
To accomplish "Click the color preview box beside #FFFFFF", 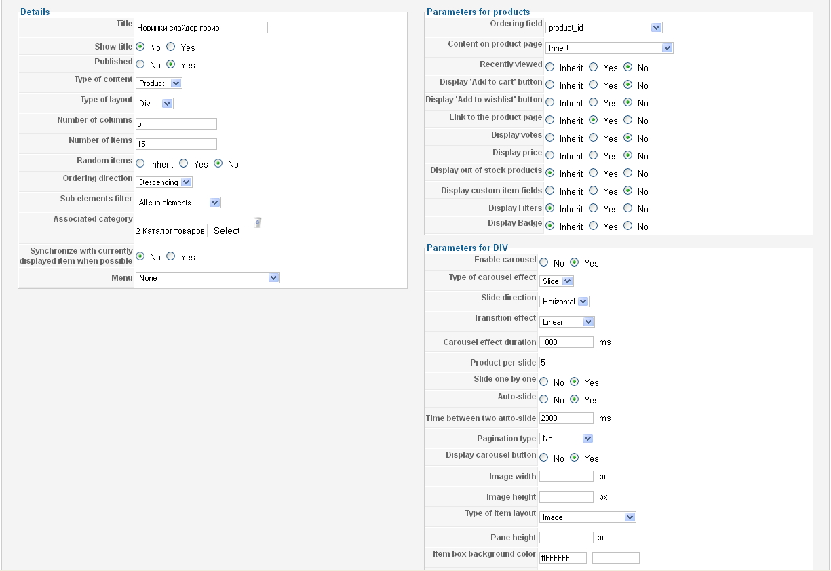I will click(615, 558).
